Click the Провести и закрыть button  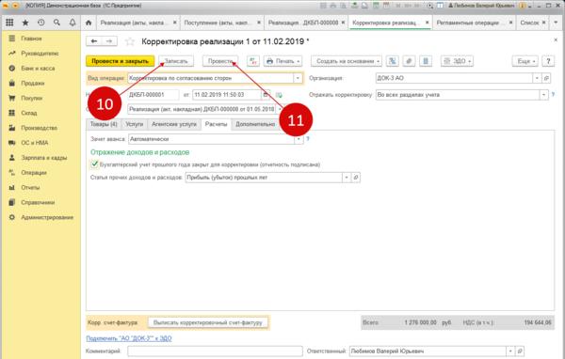click(120, 61)
